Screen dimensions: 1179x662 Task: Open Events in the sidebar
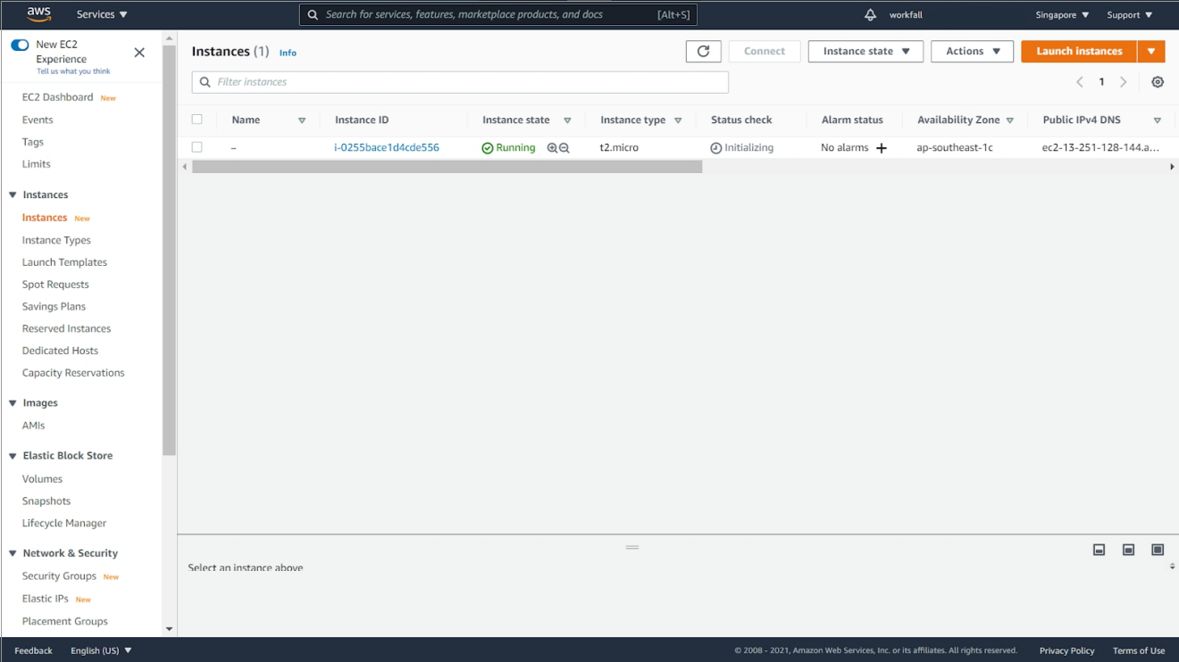(x=38, y=120)
